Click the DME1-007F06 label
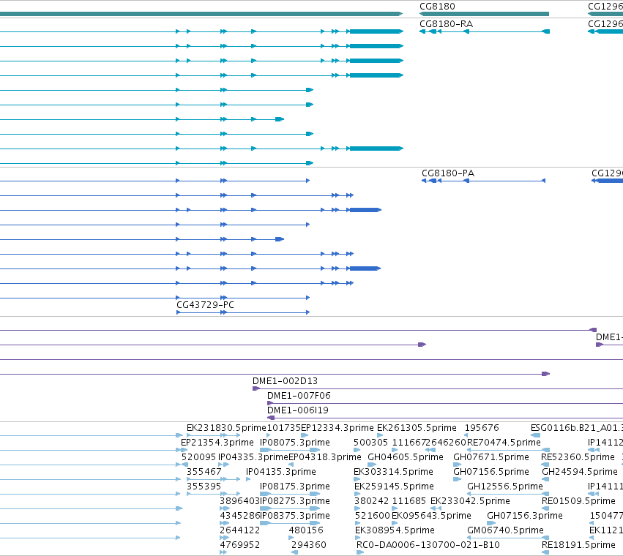The width and height of the screenshot is (623, 556). 299,396
